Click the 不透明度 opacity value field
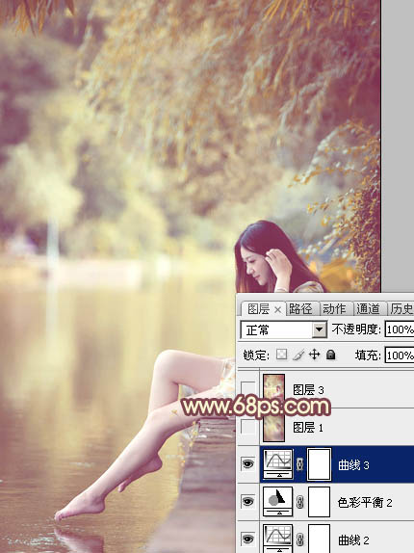Viewport: 414px width, 553px height. (x=400, y=329)
